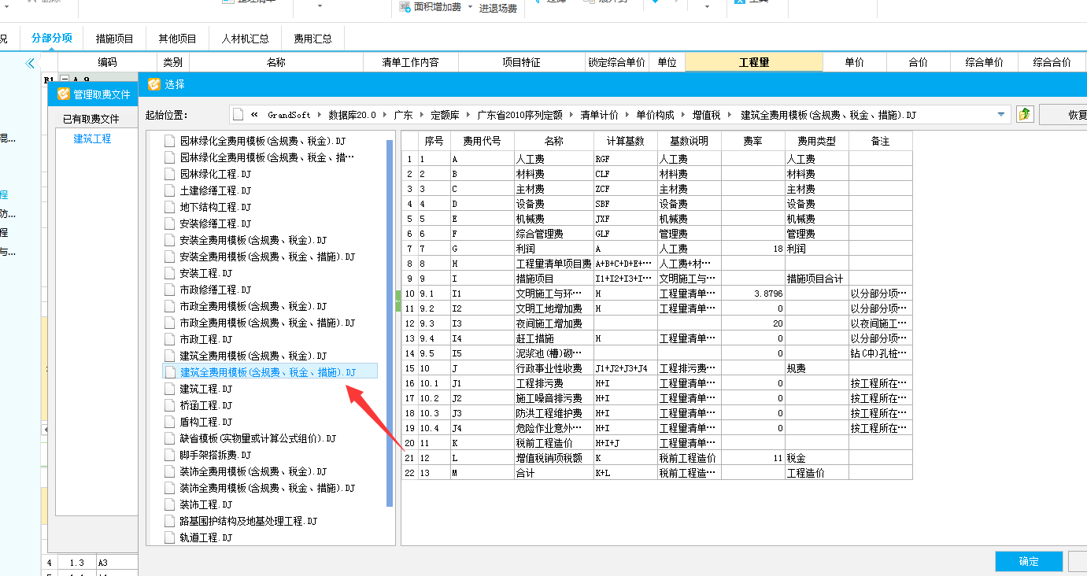Switch to 分部分项 tab
This screenshot has width=1087, height=576.
tap(52, 38)
